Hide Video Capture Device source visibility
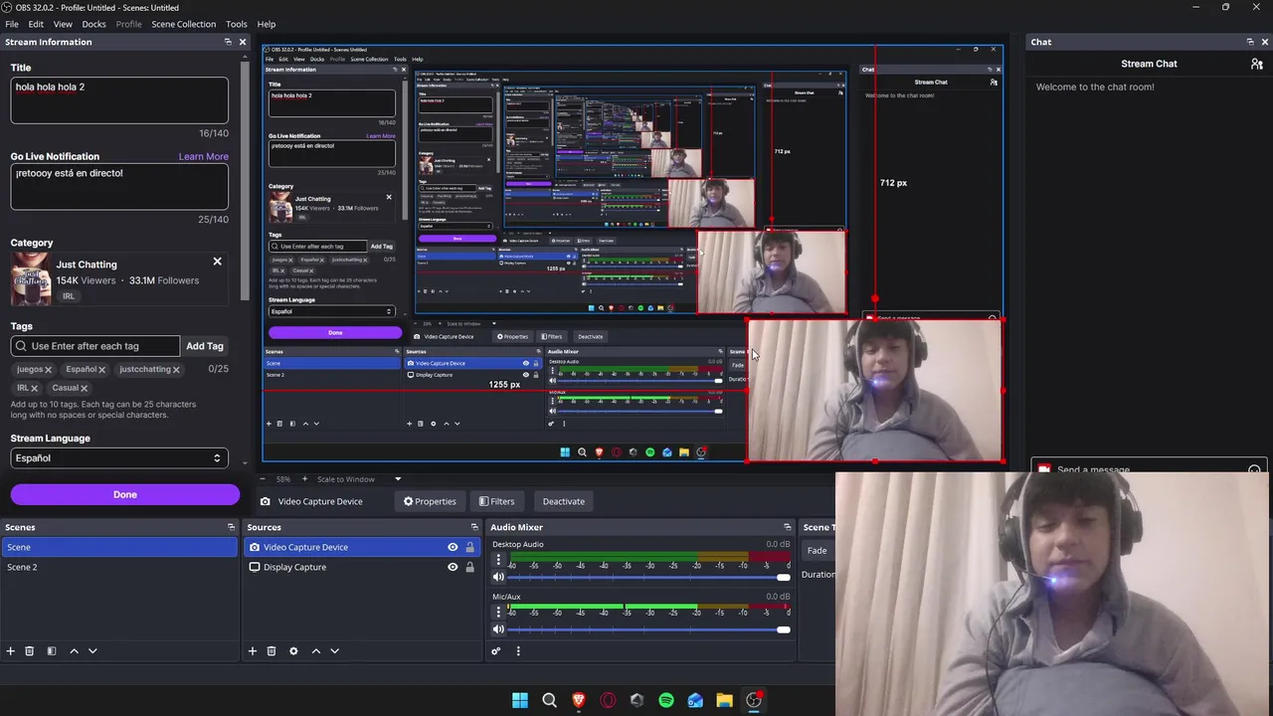This screenshot has width=1273, height=716. (453, 547)
